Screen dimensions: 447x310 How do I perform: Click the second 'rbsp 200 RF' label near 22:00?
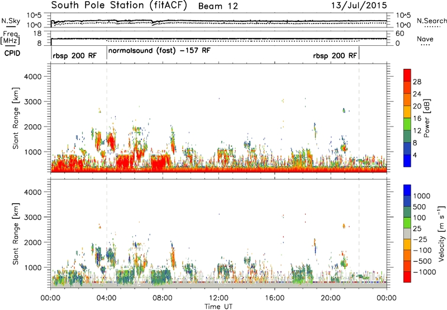[x=335, y=55]
